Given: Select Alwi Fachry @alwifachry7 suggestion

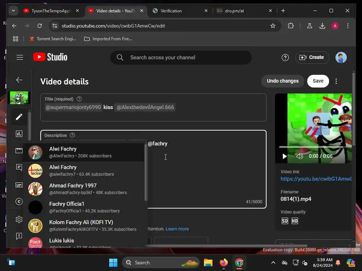Looking at the screenshot, I should (x=83, y=170).
